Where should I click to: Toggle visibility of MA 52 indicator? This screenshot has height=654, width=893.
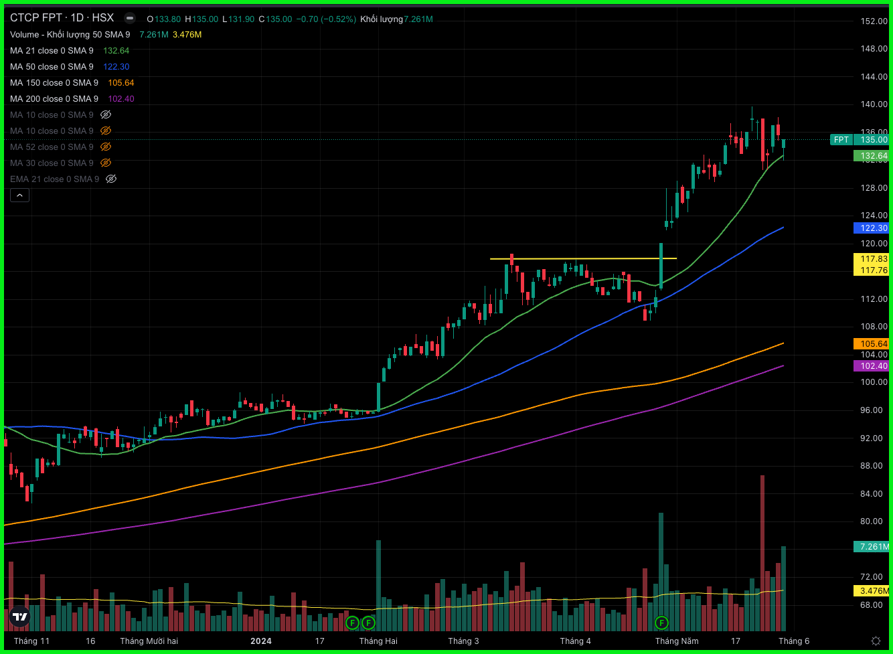106,147
